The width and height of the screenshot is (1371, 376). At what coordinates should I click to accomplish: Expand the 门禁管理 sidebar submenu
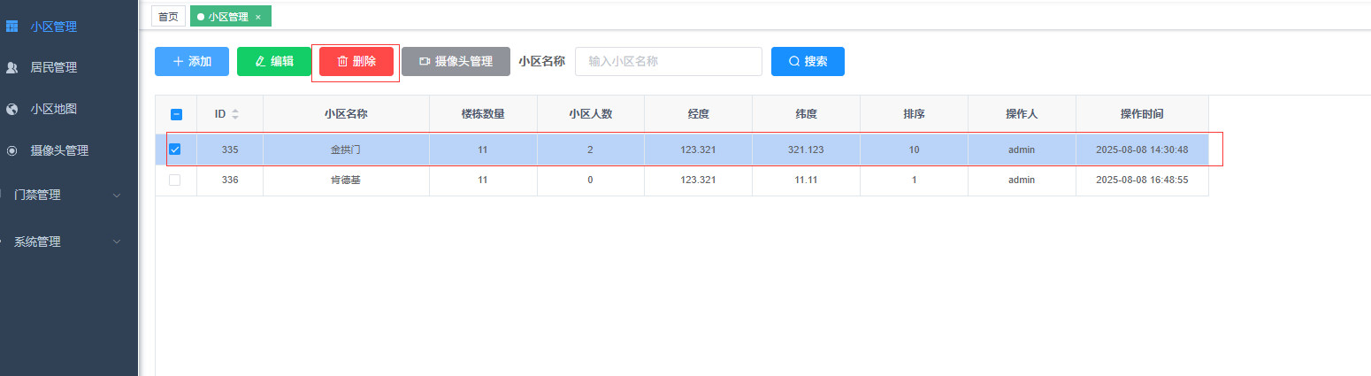[117, 195]
